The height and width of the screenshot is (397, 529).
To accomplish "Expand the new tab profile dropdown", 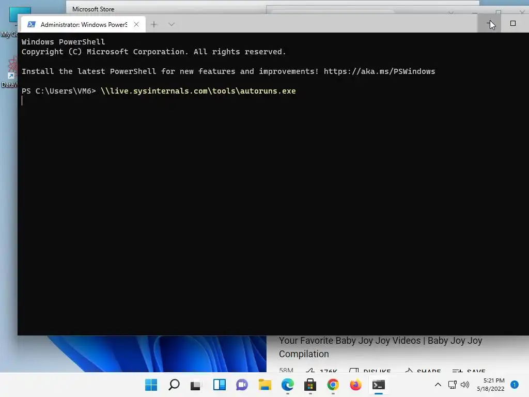I will [172, 24].
